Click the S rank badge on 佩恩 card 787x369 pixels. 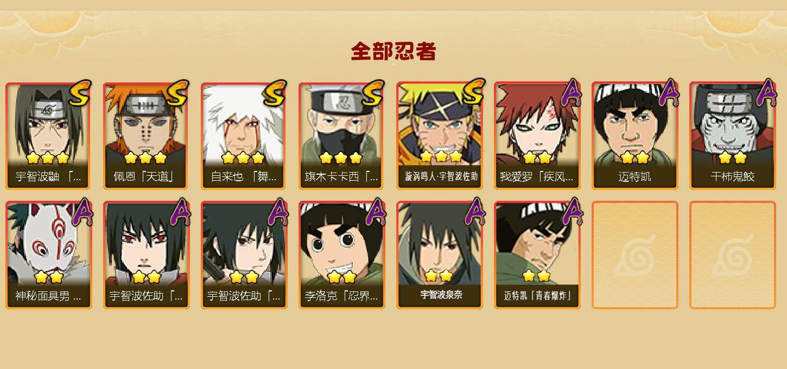pos(177,93)
